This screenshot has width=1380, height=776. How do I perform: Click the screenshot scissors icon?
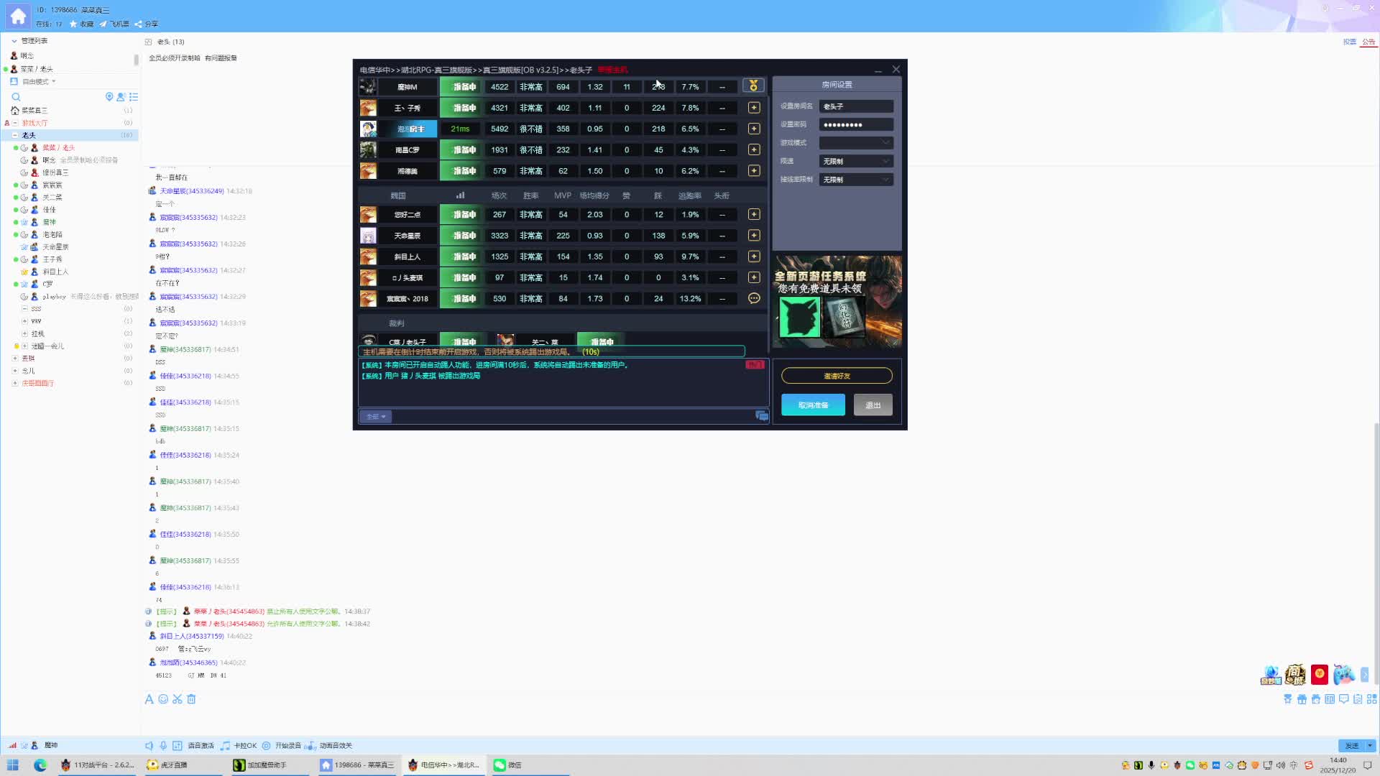(178, 699)
